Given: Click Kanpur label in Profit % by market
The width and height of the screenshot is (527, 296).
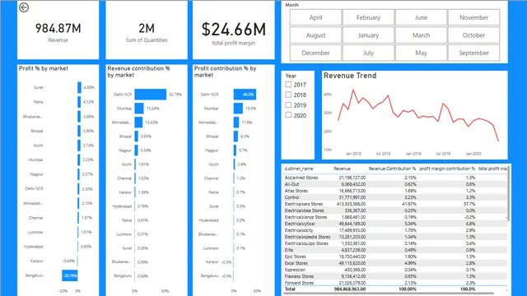Looking at the screenshot, I should click(36, 261).
